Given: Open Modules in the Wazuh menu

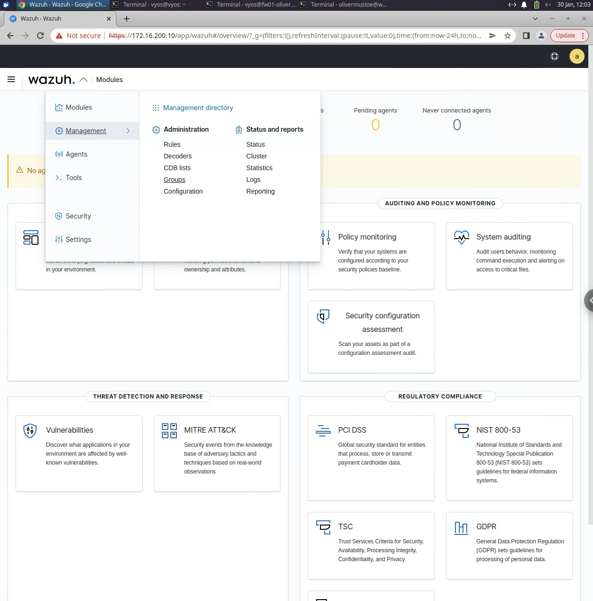Looking at the screenshot, I should coord(79,107).
